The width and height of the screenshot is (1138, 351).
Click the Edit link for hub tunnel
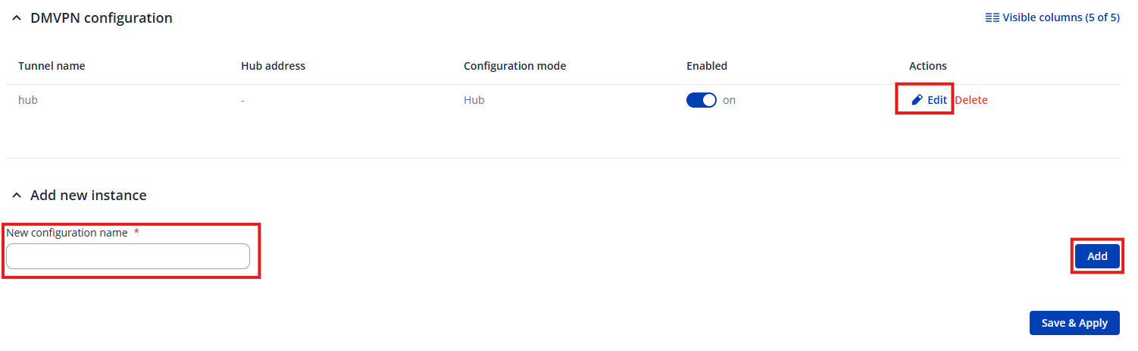point(936,100)
